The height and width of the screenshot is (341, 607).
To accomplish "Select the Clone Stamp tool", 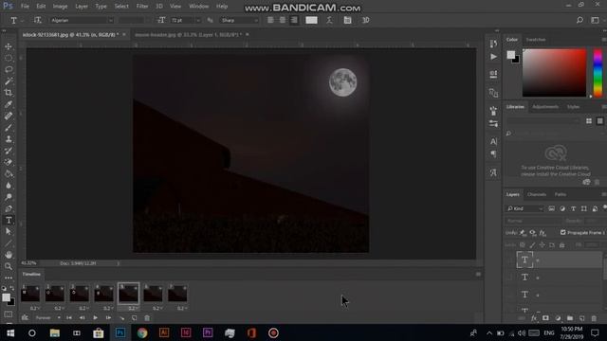I will pos(9,139).
